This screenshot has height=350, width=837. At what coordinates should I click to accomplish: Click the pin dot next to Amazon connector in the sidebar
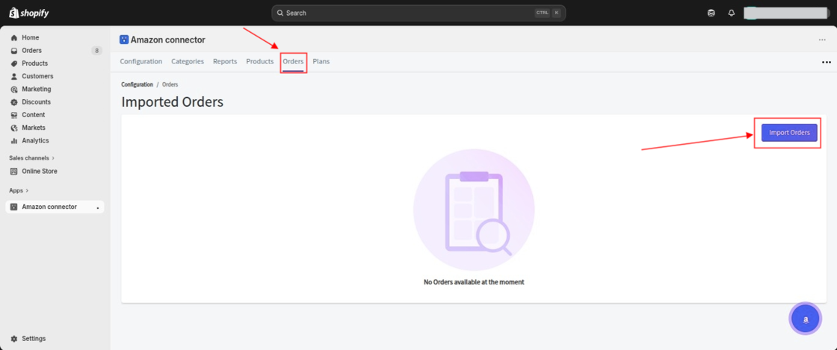(x=98, y=208)
